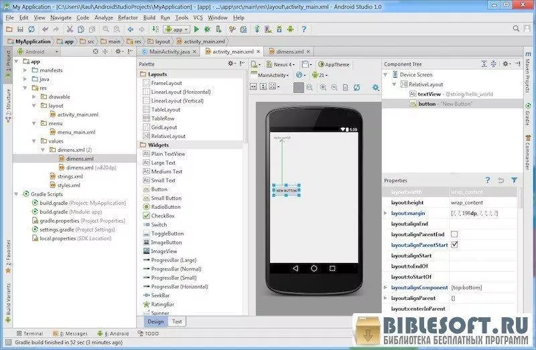
Task: Open the Nexus 4 device dropdown
Action: tap(283, 64)
